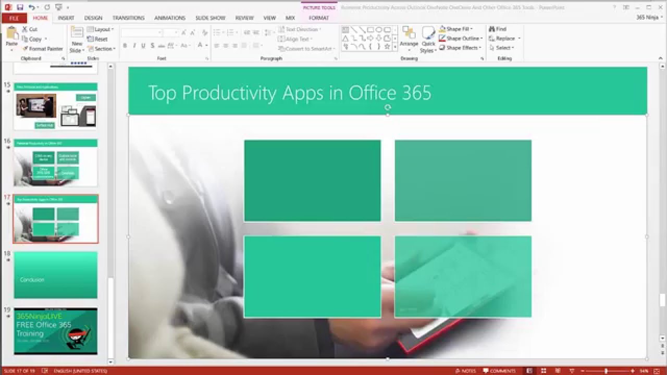Select the Rectangle shape in gallery
Image resolution: width=667 pixels, height=375 pixels.
(370, 30)
